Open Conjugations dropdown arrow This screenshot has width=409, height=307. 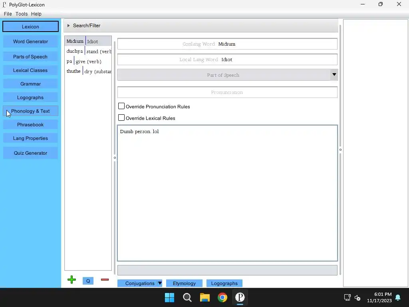(160, 283)
